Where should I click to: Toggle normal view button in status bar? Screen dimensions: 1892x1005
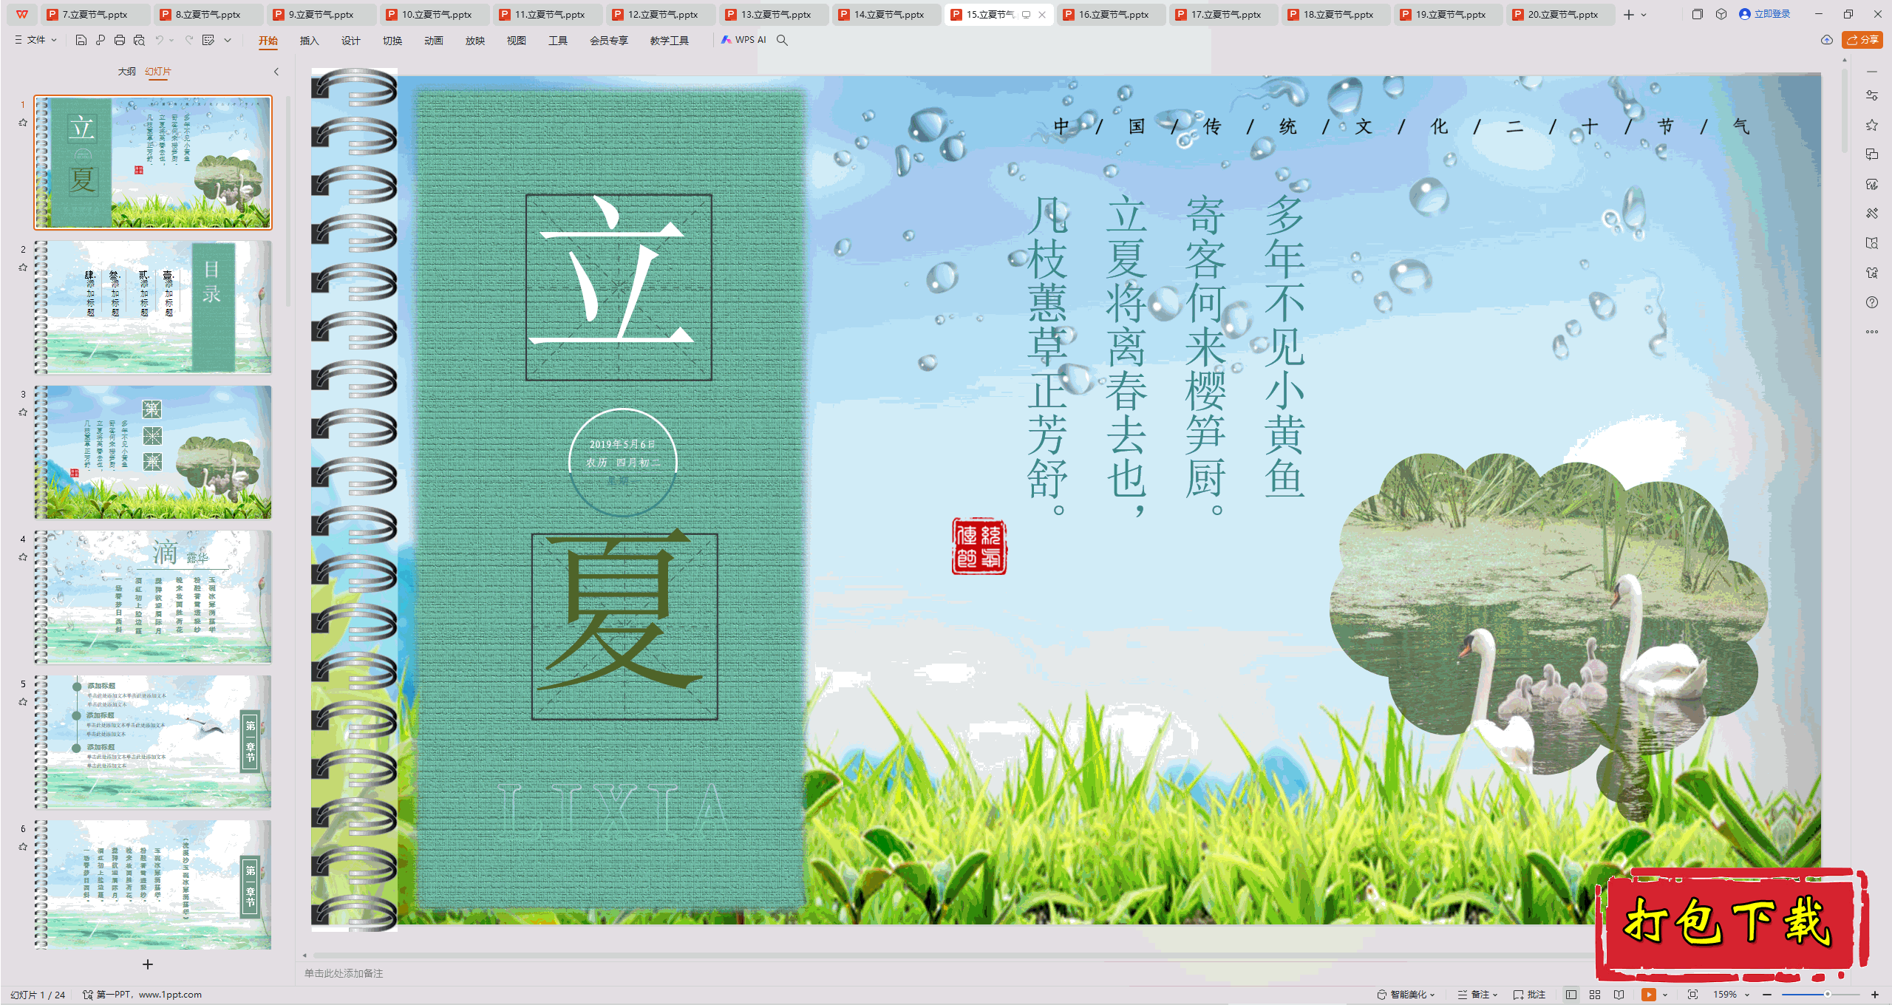tap(1571, 995)
